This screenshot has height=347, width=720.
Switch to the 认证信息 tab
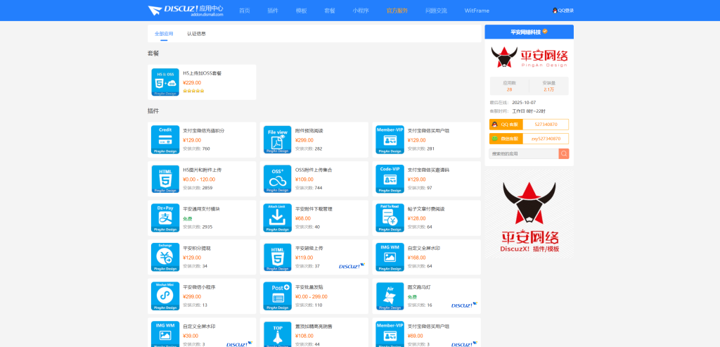tap(196, 34)
